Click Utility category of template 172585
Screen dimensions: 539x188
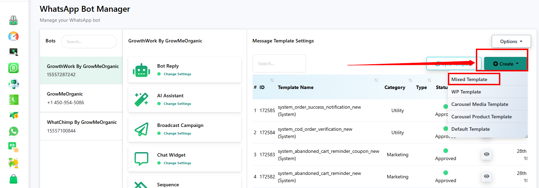click(398, 110)
